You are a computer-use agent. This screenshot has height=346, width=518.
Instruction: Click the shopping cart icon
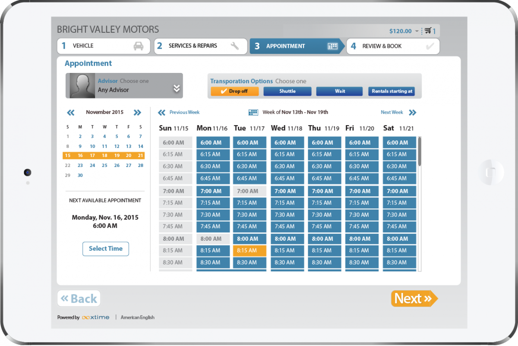tap(428, 31)
